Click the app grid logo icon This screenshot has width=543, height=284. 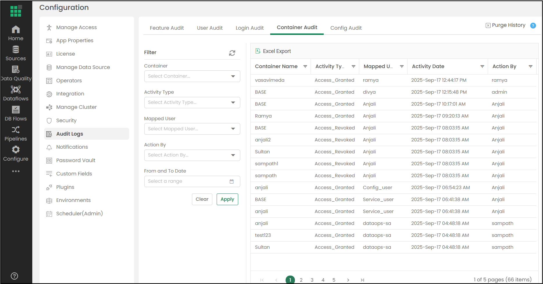(x=16, y=11)
